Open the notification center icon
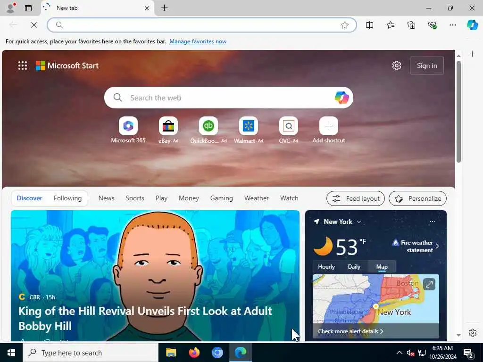This screenshot has height=362, width=483. tap(469, 353)
